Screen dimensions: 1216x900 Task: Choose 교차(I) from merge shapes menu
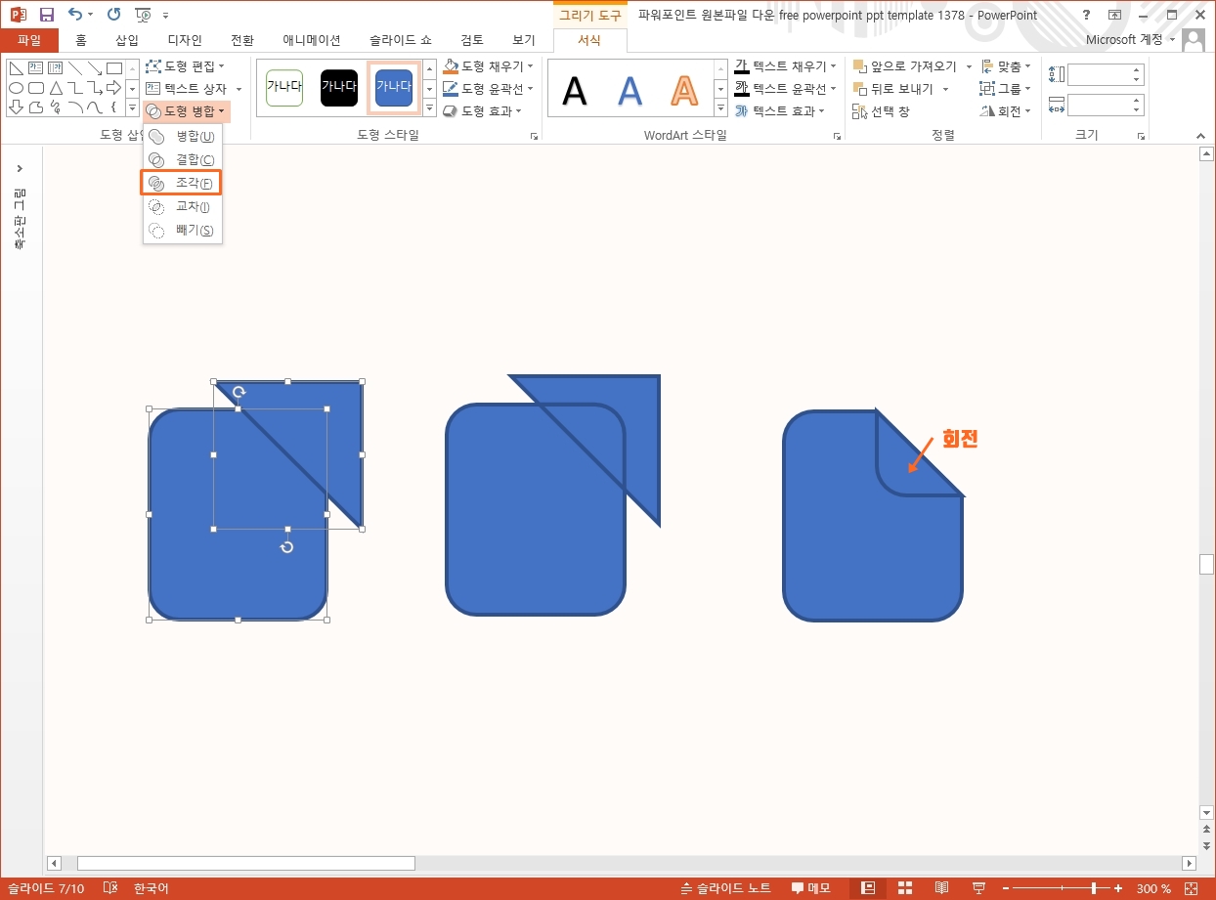pos(183,206)
